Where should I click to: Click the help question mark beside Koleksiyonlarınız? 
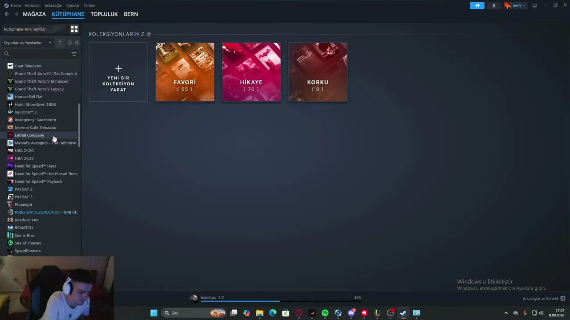149,34
